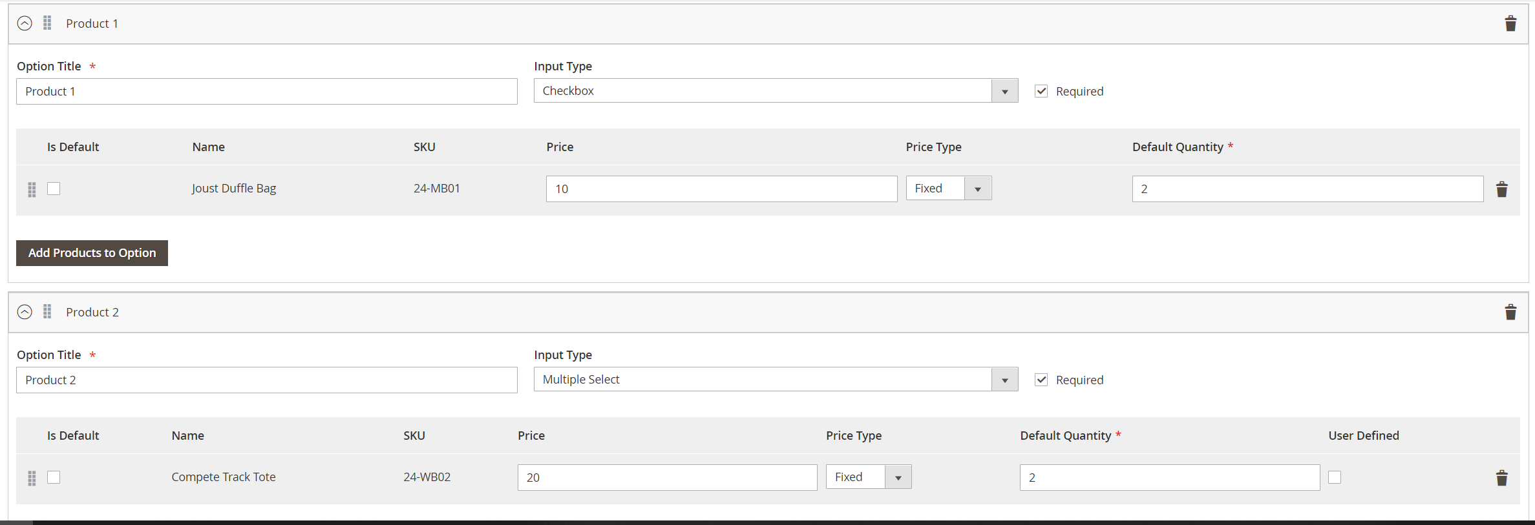This screenshot has height=525, width=1535.
Task: Enable User Defined for Compete Track Tote
Action: [1335, 477]
